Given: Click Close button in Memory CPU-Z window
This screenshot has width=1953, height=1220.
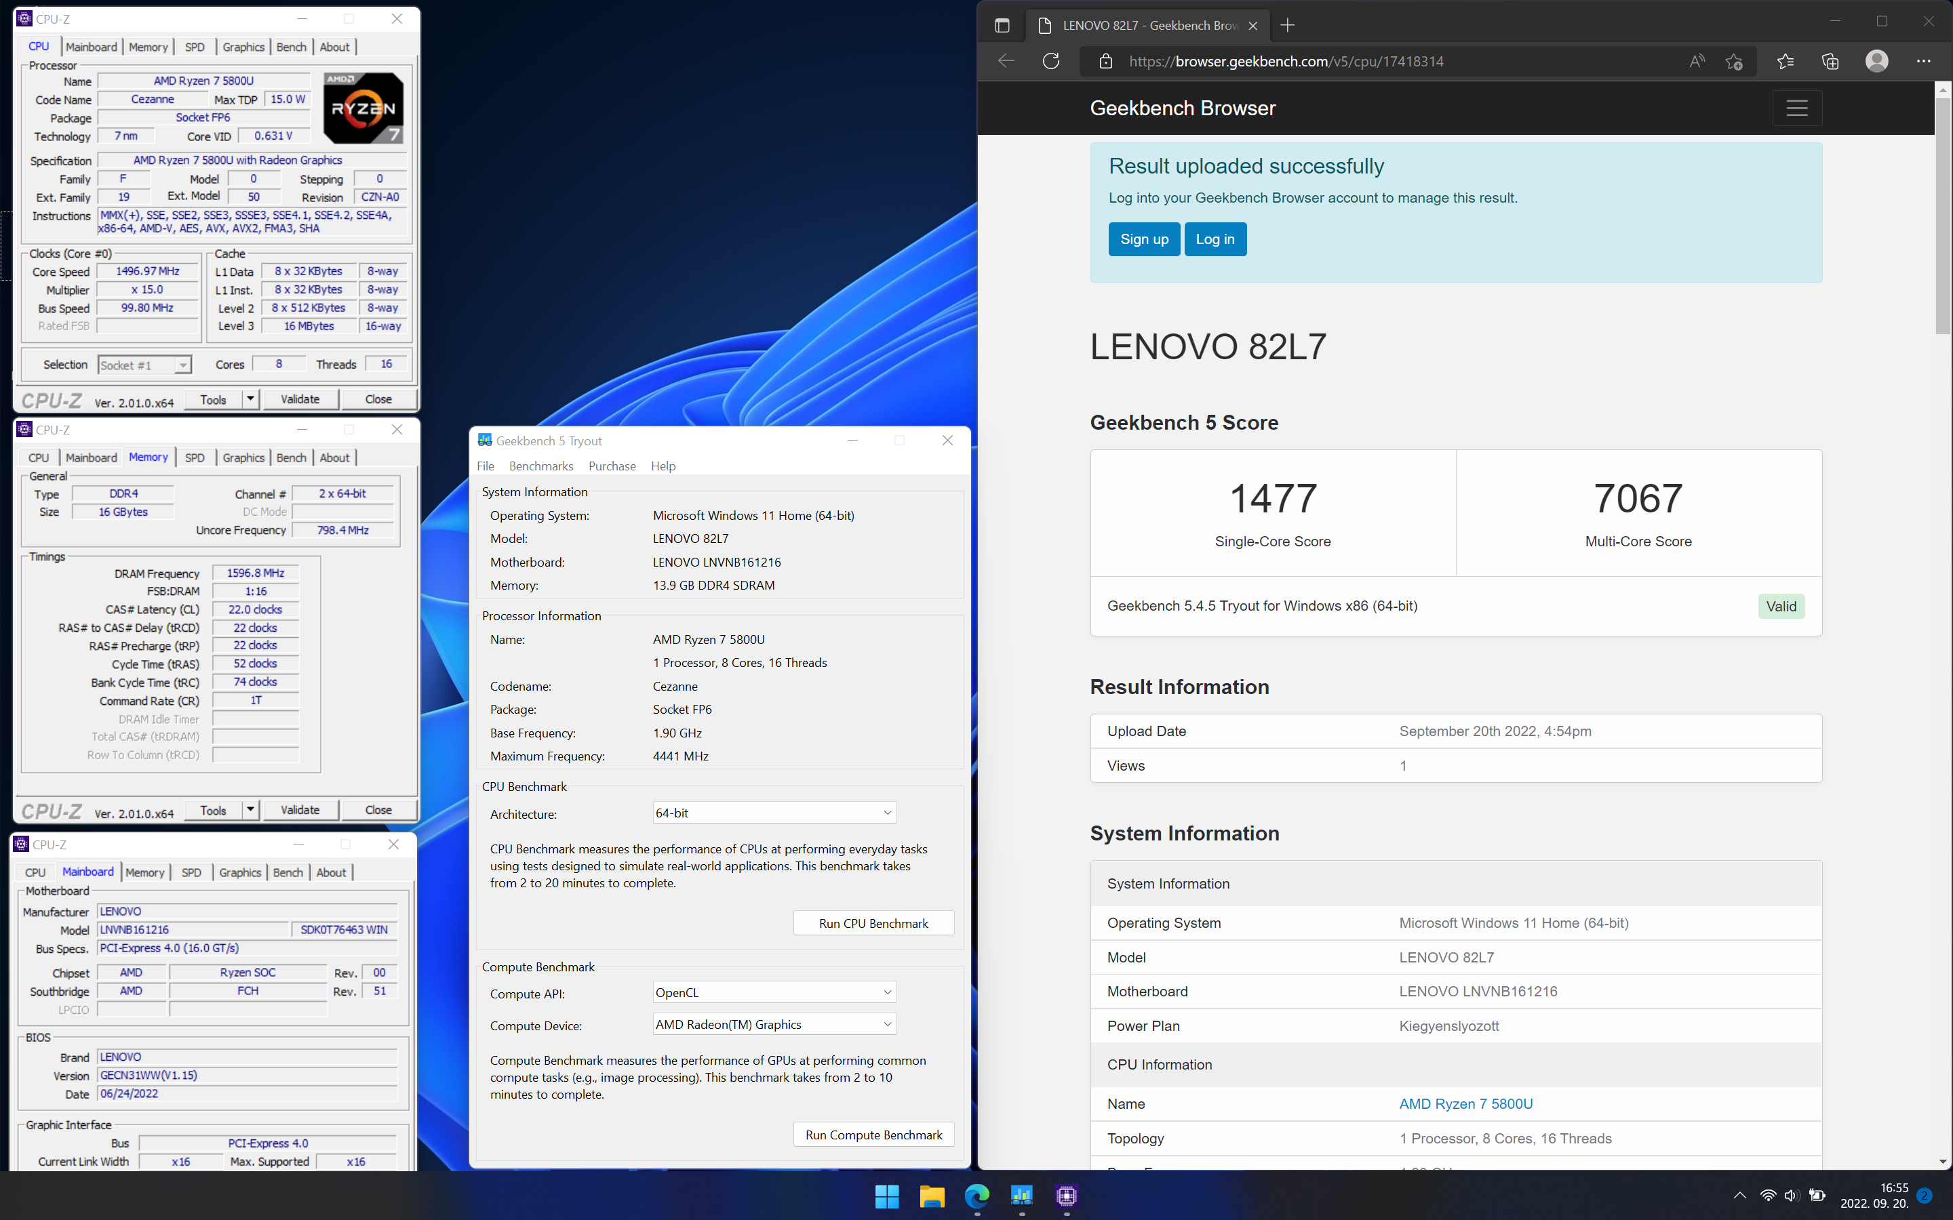Looking at the screenshot, I should click(378, 810).
